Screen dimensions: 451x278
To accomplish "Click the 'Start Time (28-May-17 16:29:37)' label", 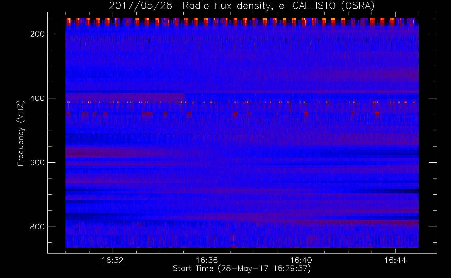I will (242, 269).
